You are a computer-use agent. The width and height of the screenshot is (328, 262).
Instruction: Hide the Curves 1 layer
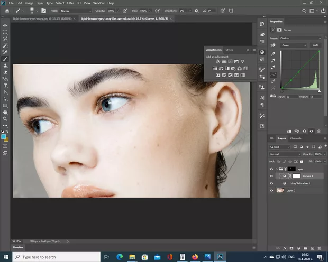coord(271,176)
